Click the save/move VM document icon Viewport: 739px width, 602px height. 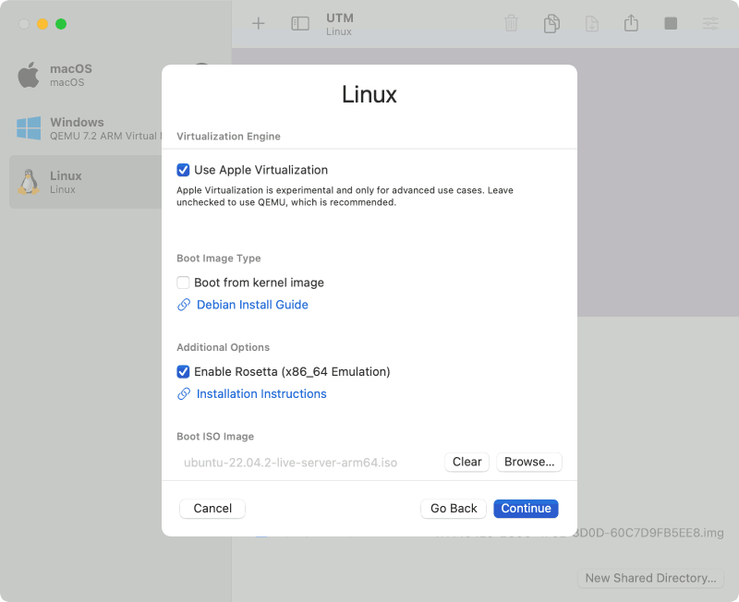tap(591, 23)
